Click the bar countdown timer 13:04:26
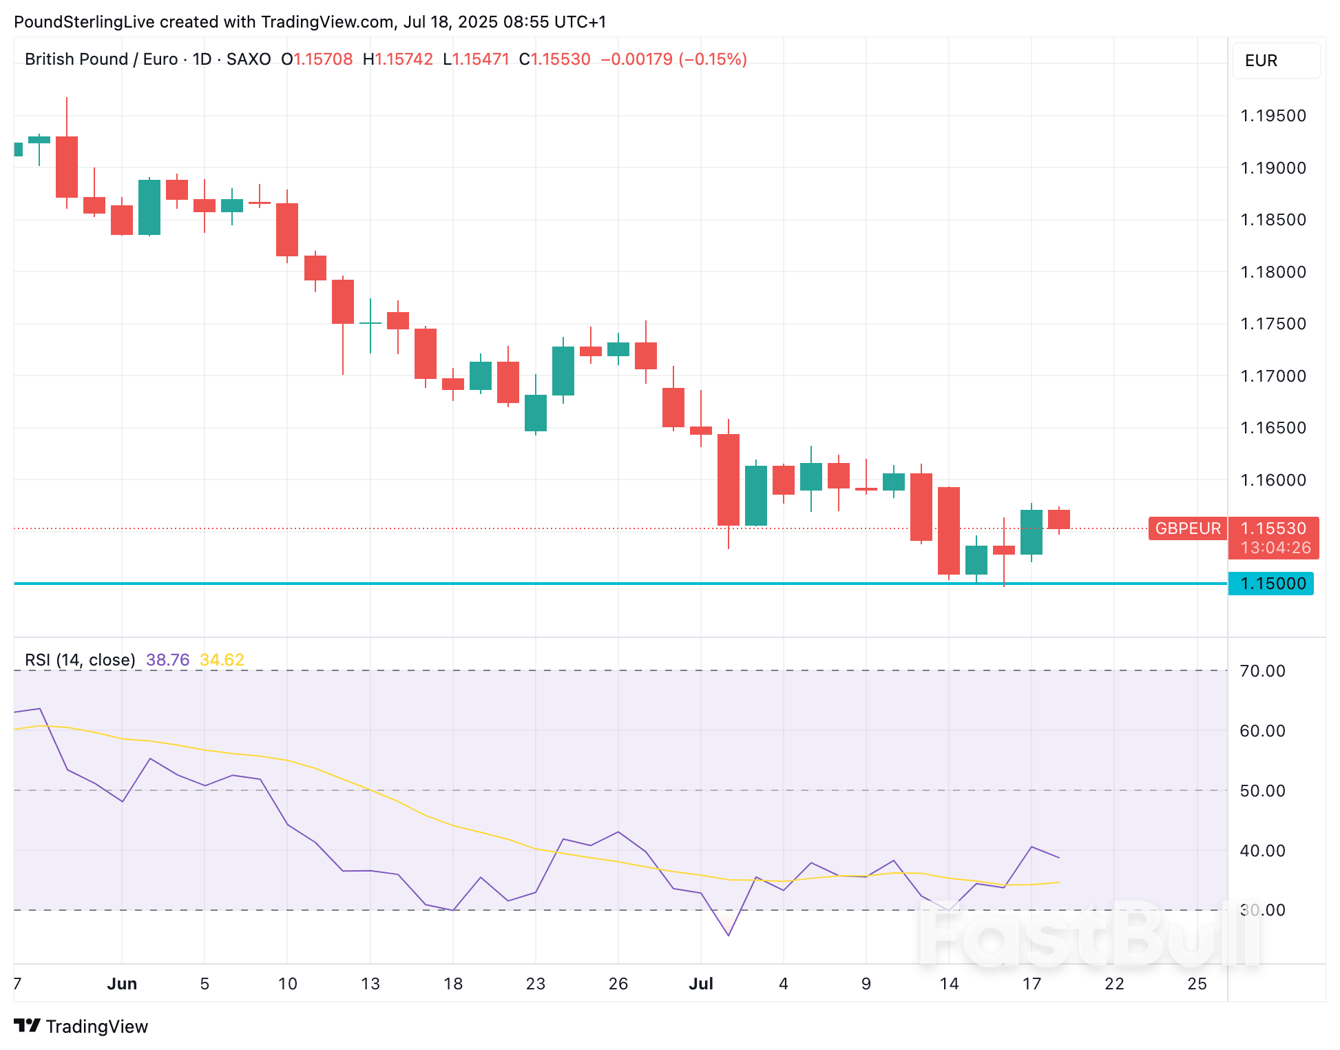Viewport: 1340px width, 1050px height. [1277, 548]
